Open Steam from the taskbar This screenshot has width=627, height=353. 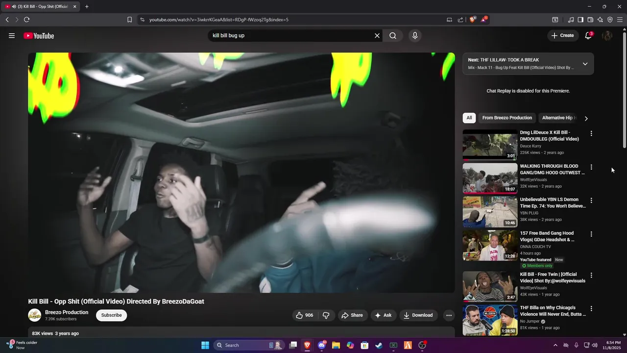pos(379,345)
